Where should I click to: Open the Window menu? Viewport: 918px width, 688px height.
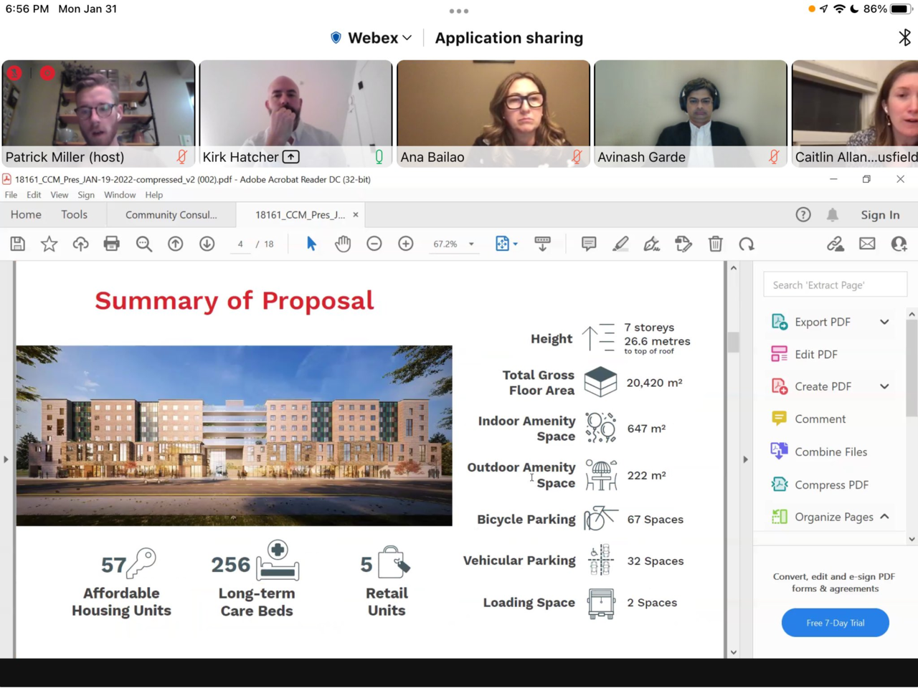pyautogui.click(x=120, y=195)
